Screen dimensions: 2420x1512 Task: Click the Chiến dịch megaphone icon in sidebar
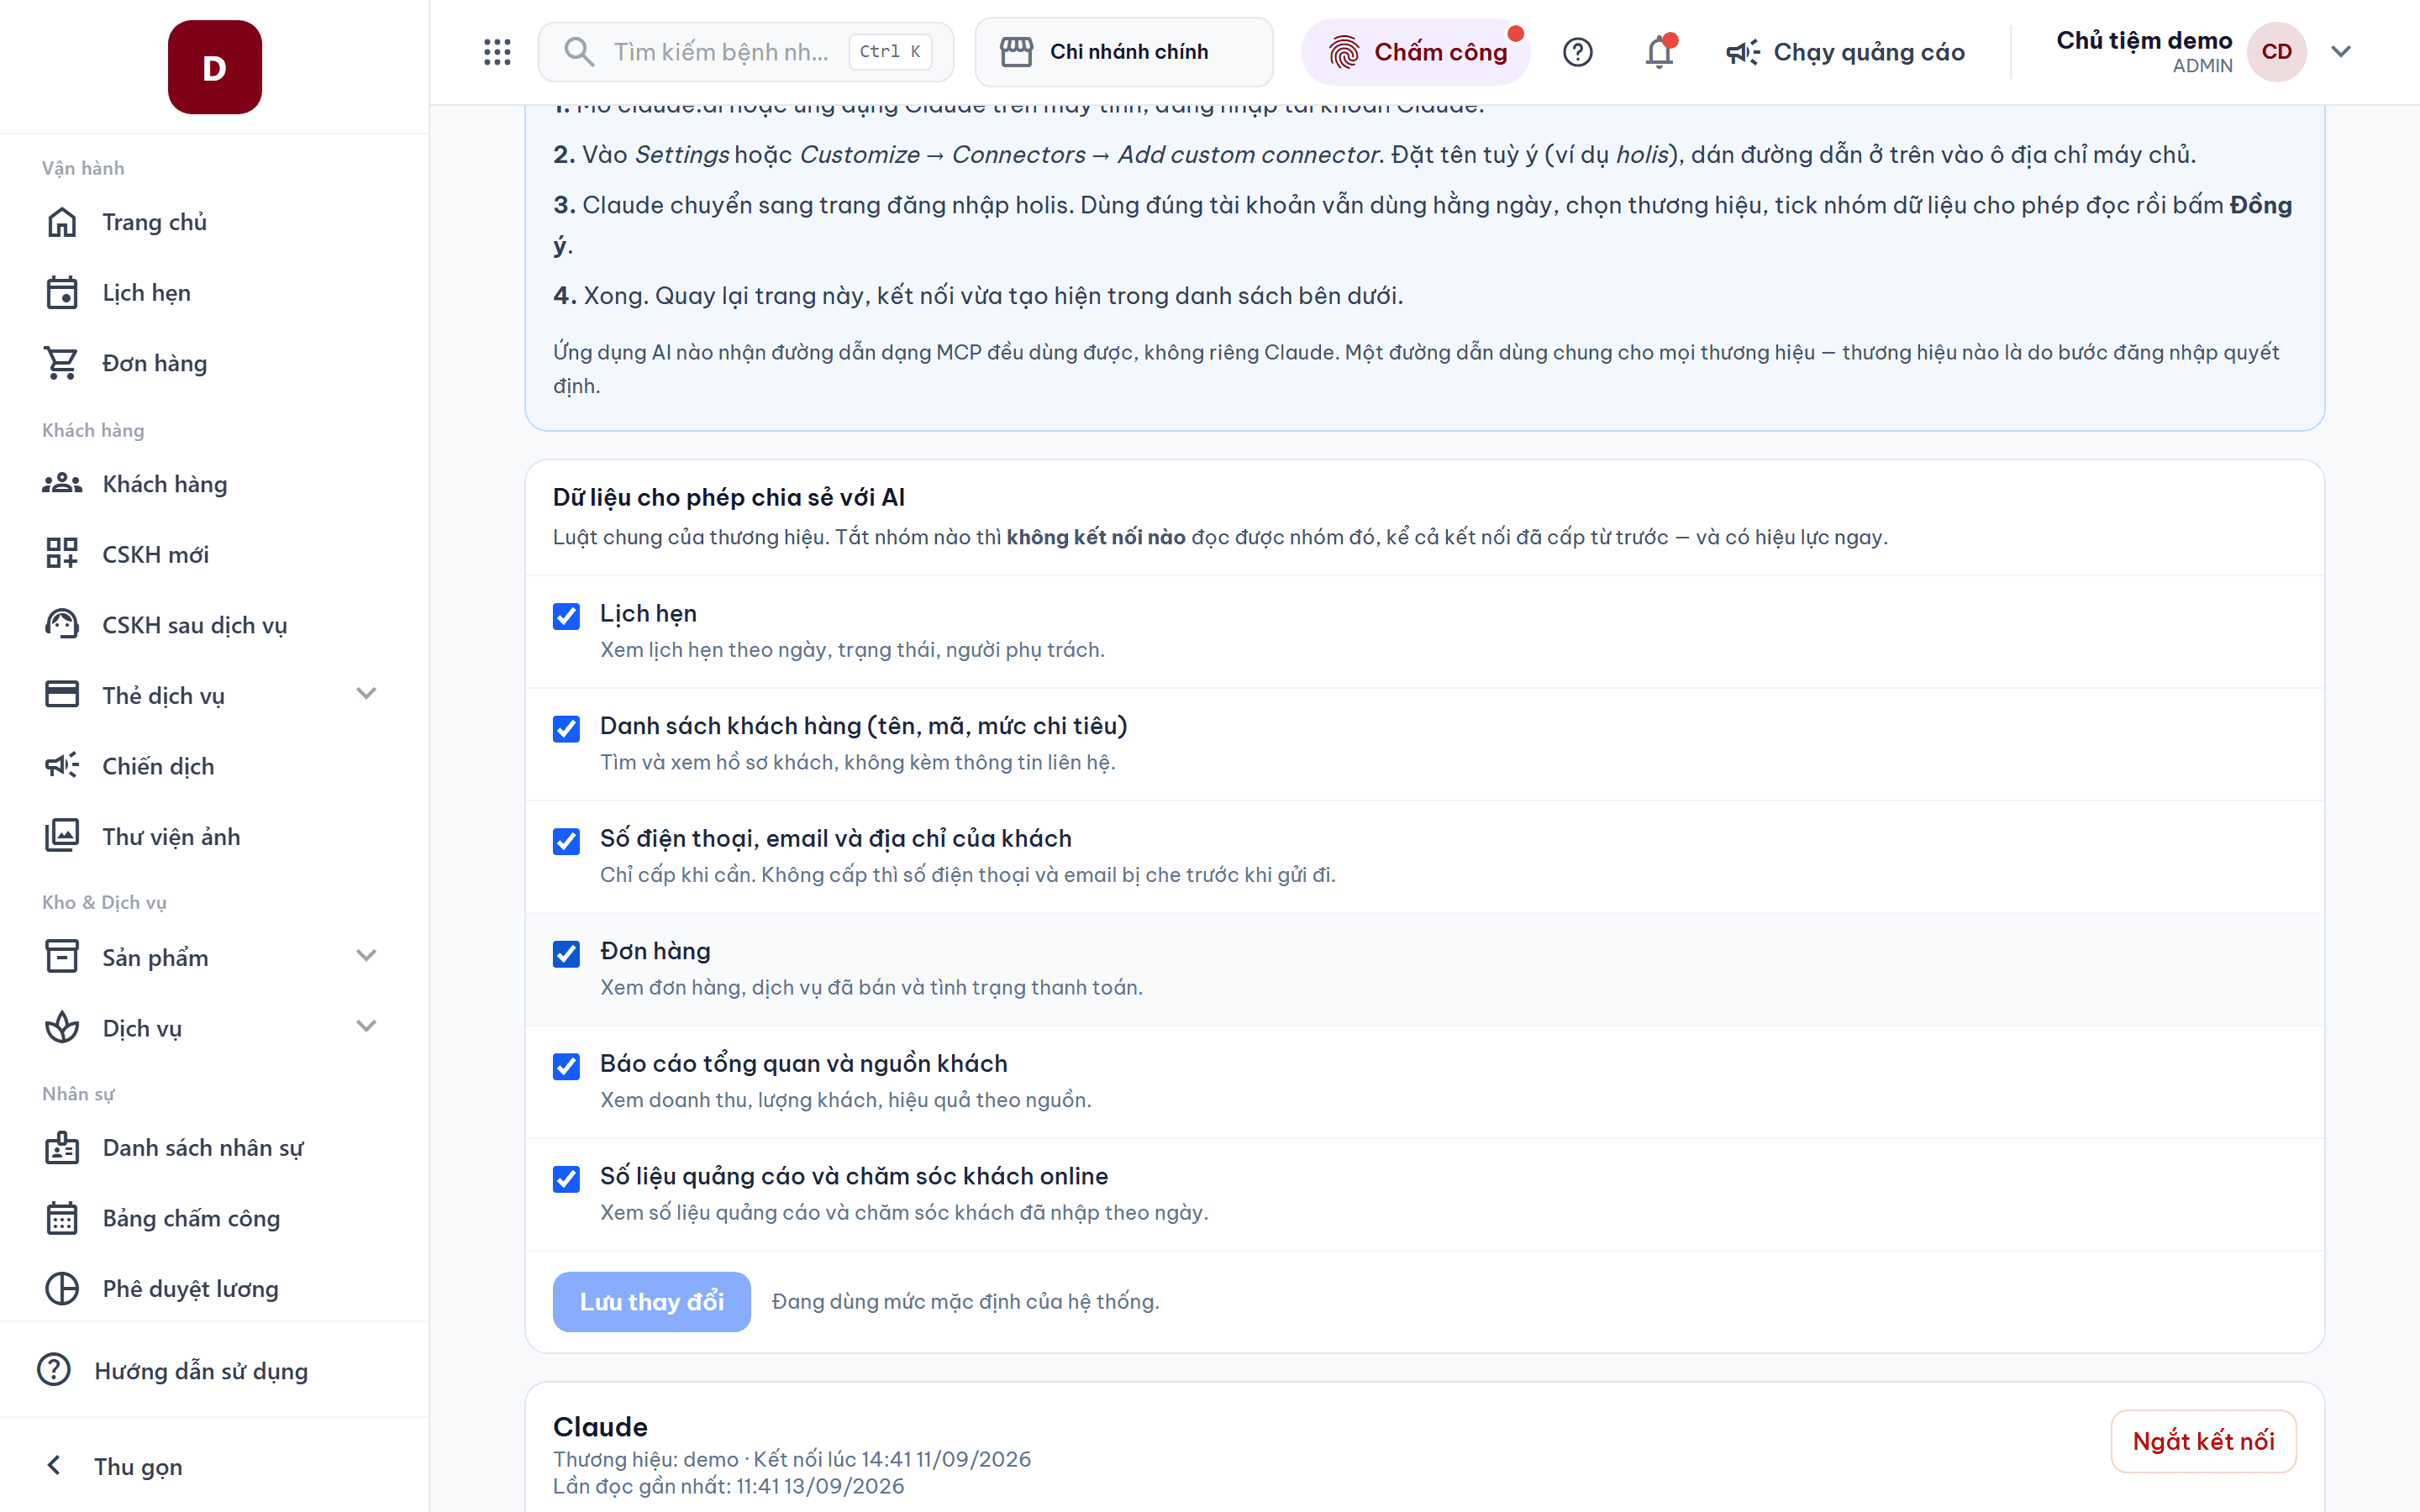(x=62, y=766)
